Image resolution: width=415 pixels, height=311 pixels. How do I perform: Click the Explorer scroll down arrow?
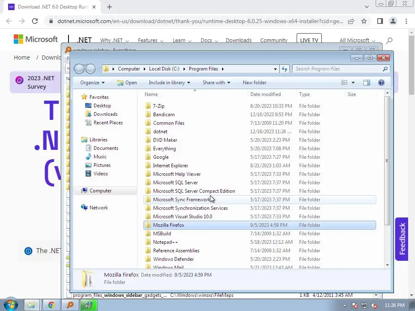point(387,265)
